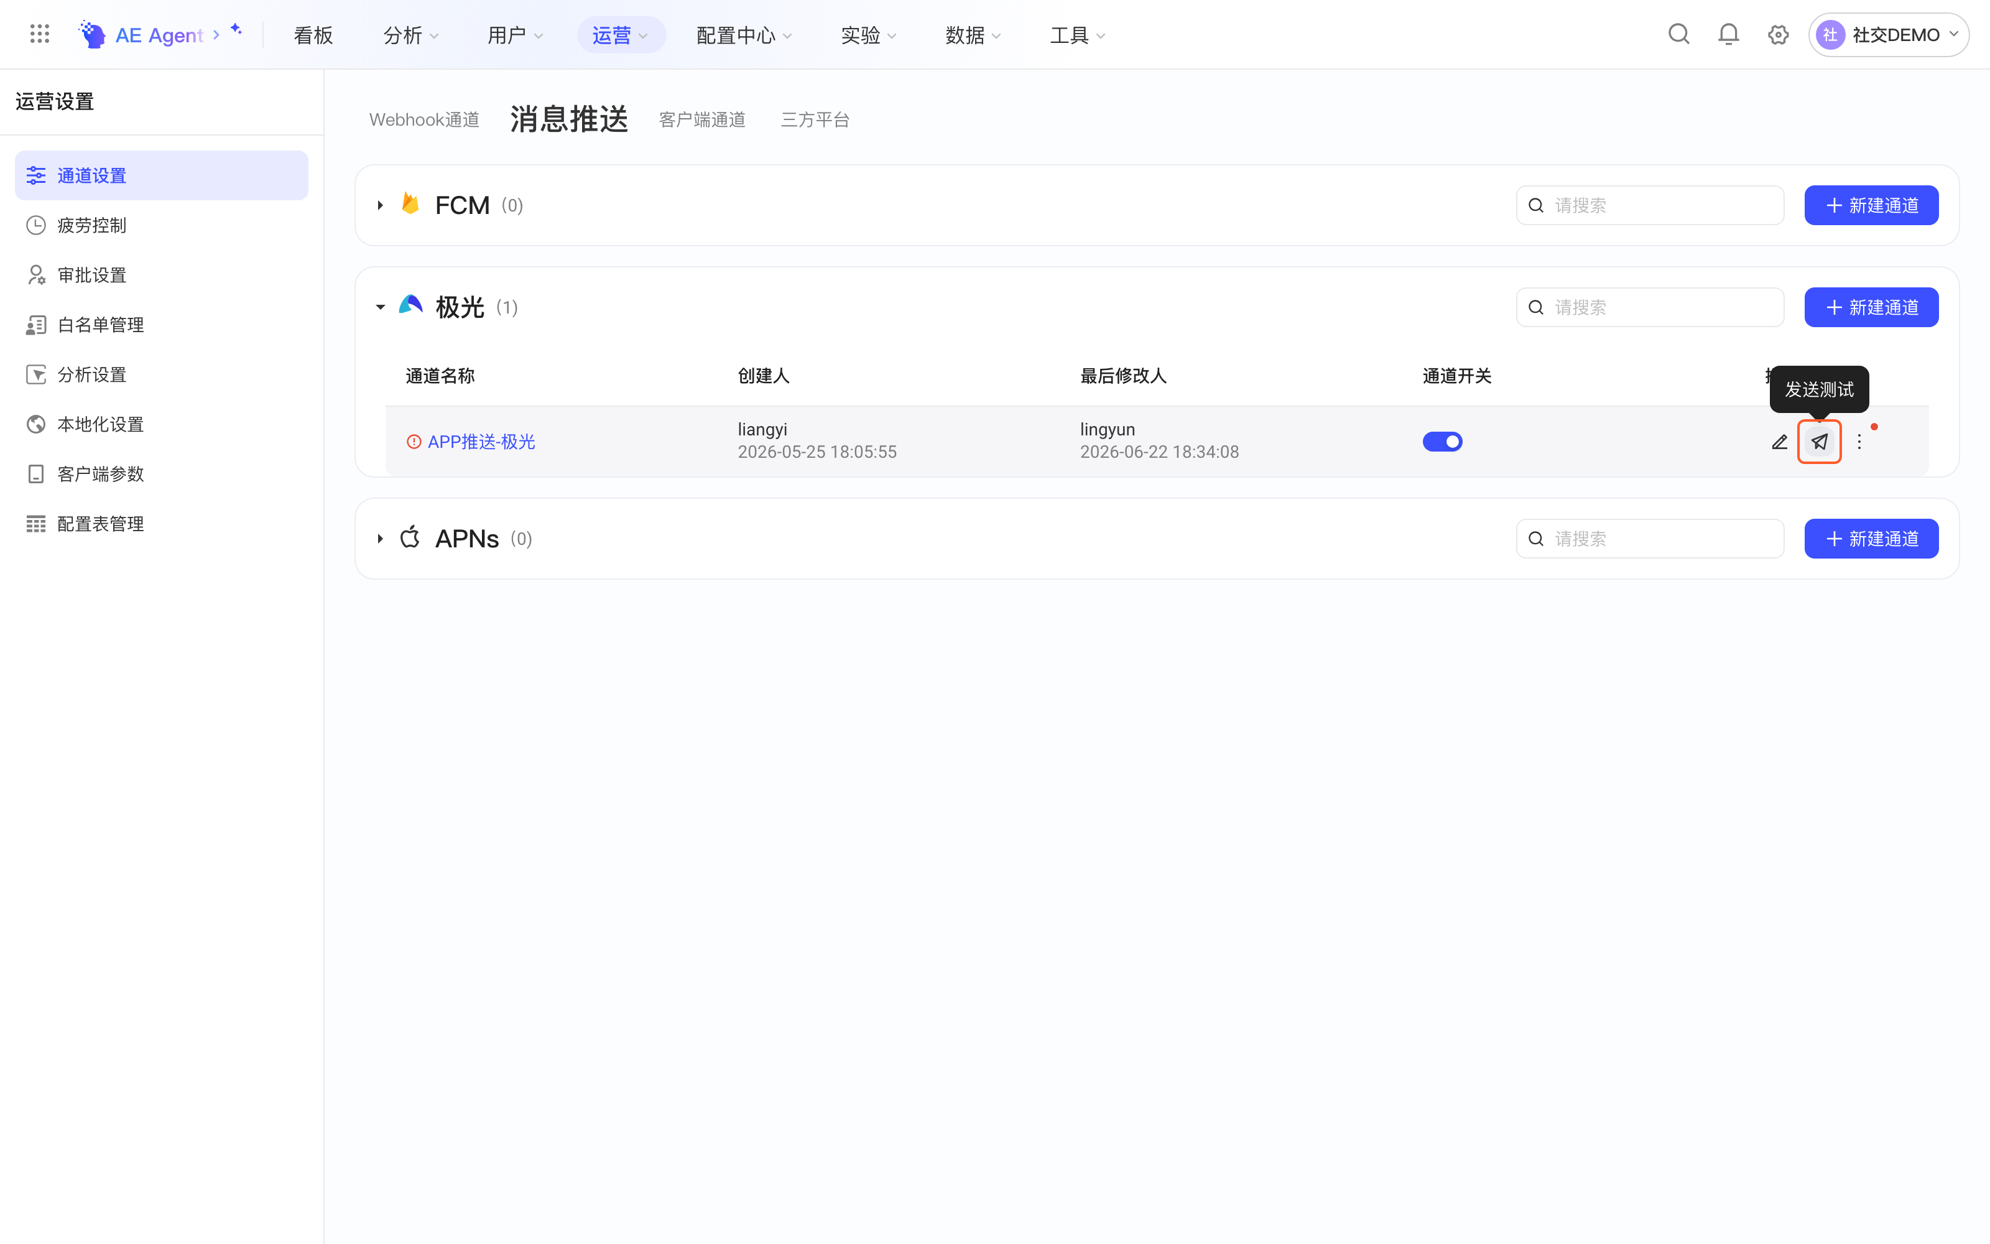The height and width of the screenshot is (1244, 1990).
Task: Focus the APNs section search field
Action: click(x=1650, y=539)
